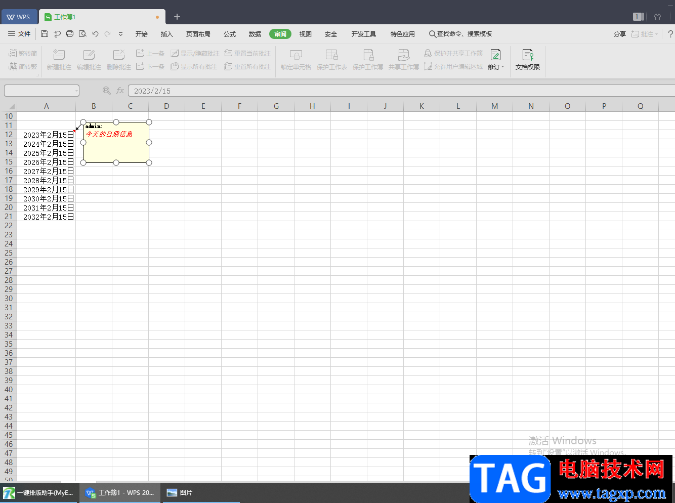Click the fx insert function icon
The width and height of the screenshot is (675, 503).
(120, 91)
